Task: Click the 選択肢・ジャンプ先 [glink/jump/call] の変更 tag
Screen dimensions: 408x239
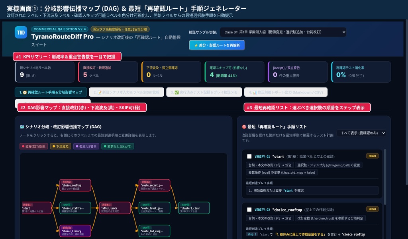Action: (x=329, y=165)
